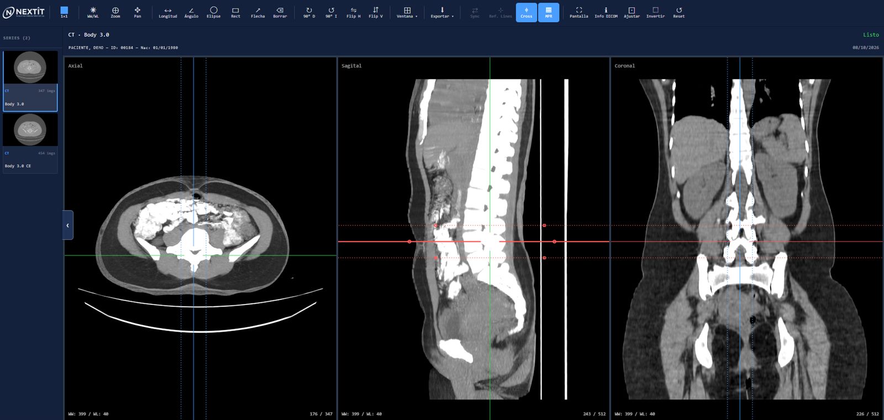The image size is (884, 420).
Task: Pick the Rect annotation tool
Action: coord(235,12)
